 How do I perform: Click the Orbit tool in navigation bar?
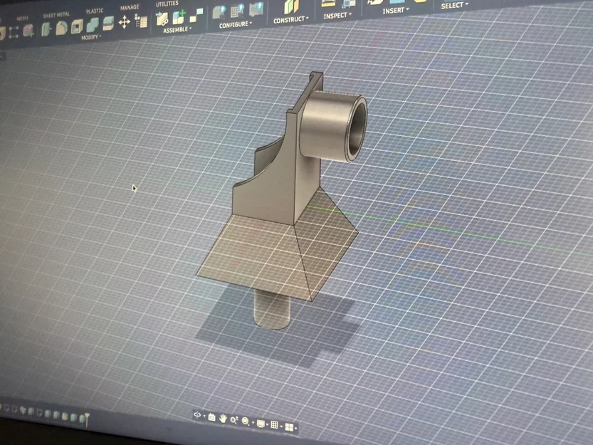[x=197, y=415]
